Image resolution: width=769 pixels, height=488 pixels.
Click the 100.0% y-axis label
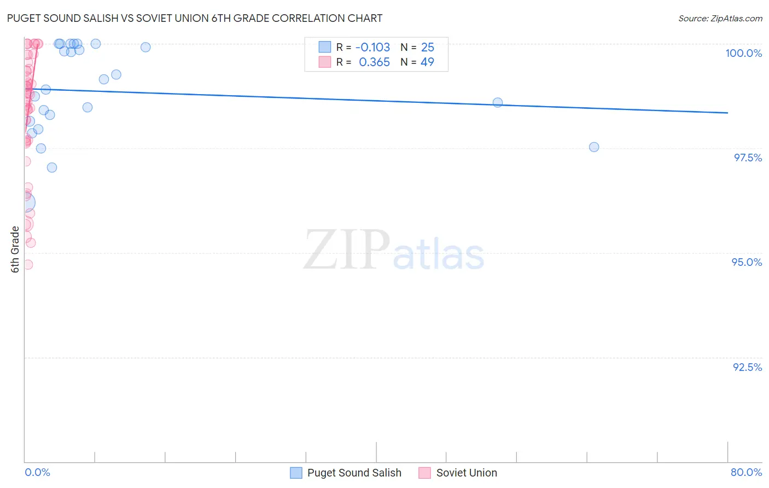pos(743,53)
